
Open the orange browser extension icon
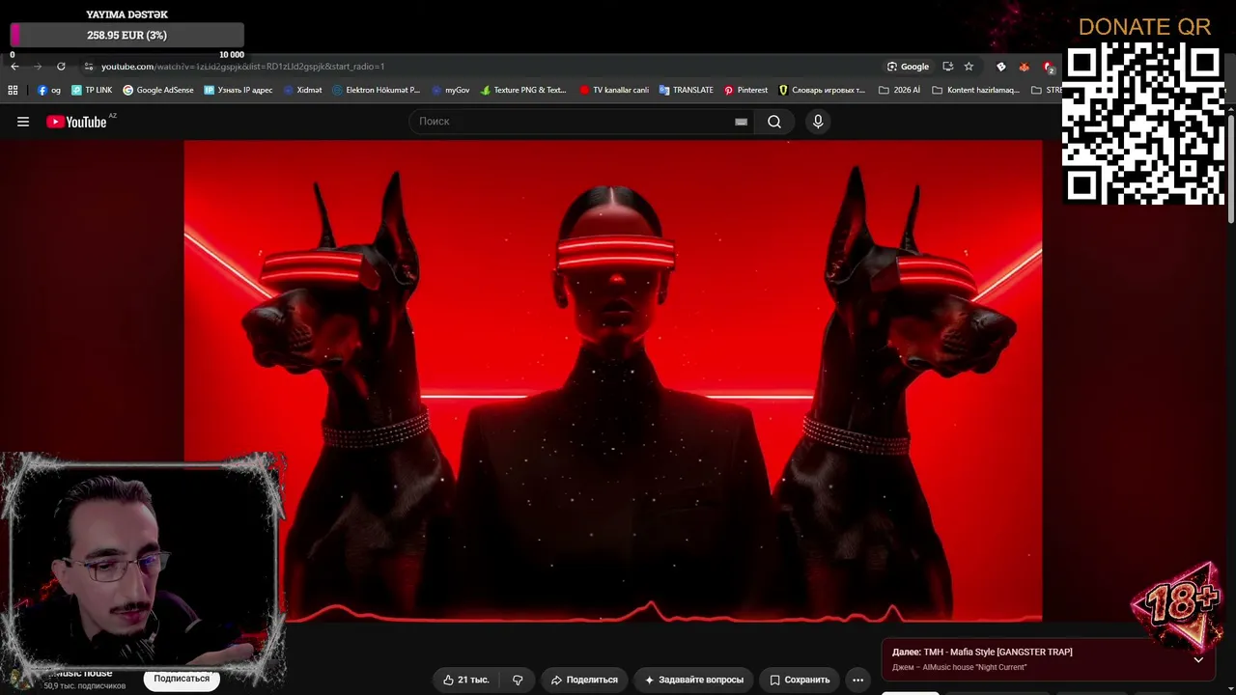click(1025, 67)
